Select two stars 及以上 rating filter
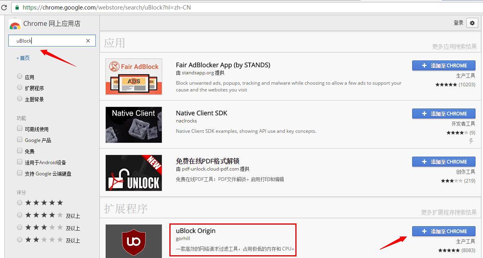This screenshot has width=483, height=258. 20,240
